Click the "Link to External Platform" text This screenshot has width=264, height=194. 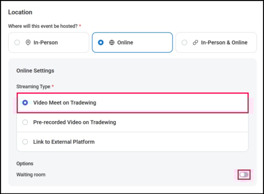[64, 142]
